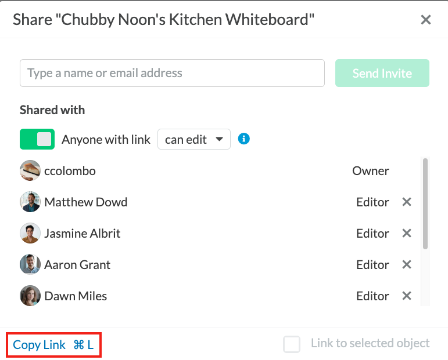Remove Dawn Miles from sharing
The image size is (448, 360).
407,296
